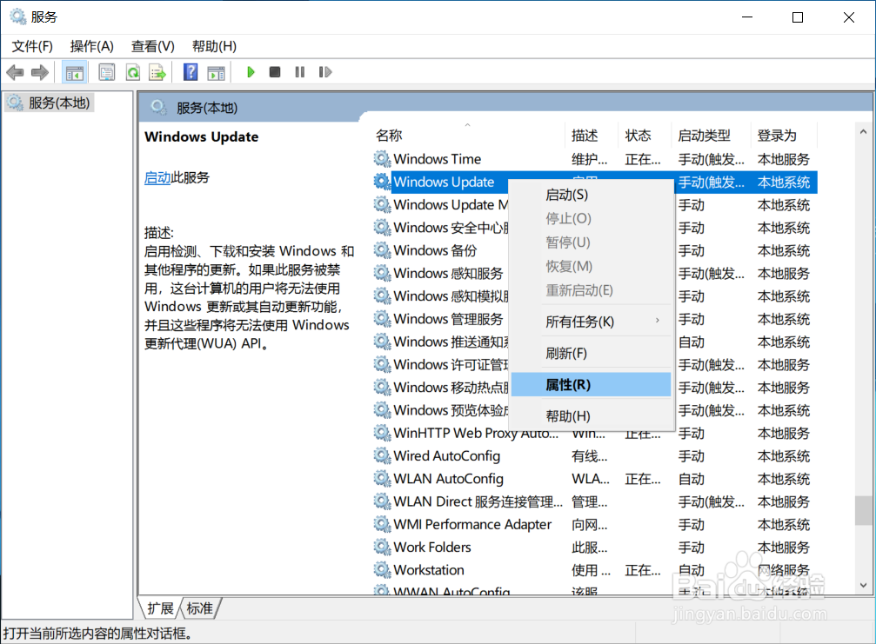Click Windows Time service name
Image resolution: width=876 pixels, height=644 pixels.
437,159
